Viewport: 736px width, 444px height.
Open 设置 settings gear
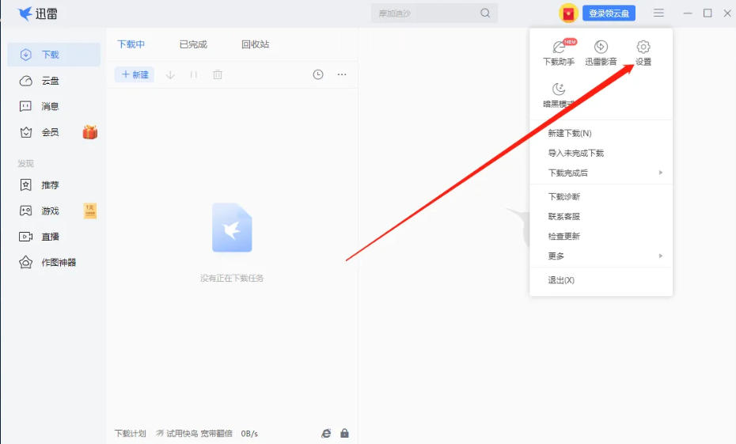click(x=643, y=52)
